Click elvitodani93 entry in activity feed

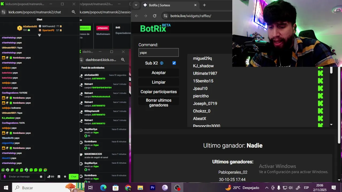pos(103,77)
